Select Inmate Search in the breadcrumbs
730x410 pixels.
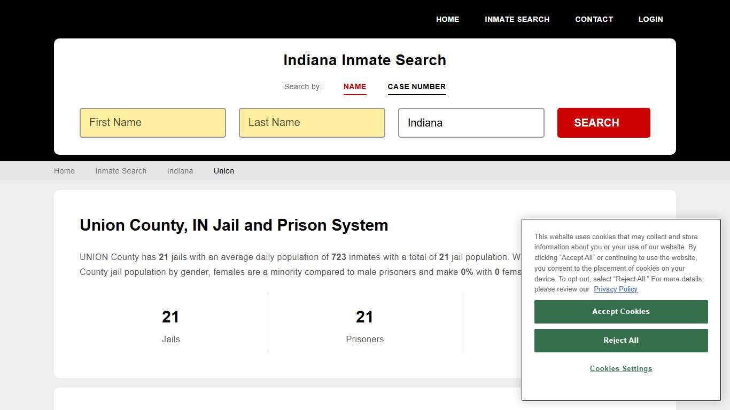pyautogui.click(x=121, y=171)
